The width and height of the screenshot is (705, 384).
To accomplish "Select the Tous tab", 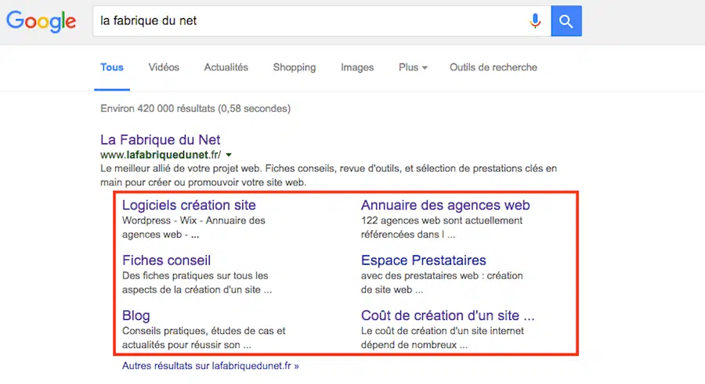I will (112, 67).
